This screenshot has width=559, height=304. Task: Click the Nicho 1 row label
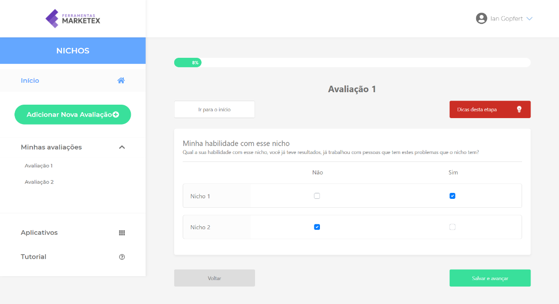tap(200, 196)
